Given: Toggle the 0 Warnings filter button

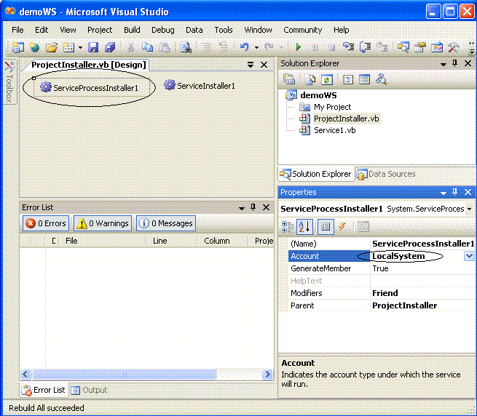Looking at the screenshot, I should (x=103, y=223).
